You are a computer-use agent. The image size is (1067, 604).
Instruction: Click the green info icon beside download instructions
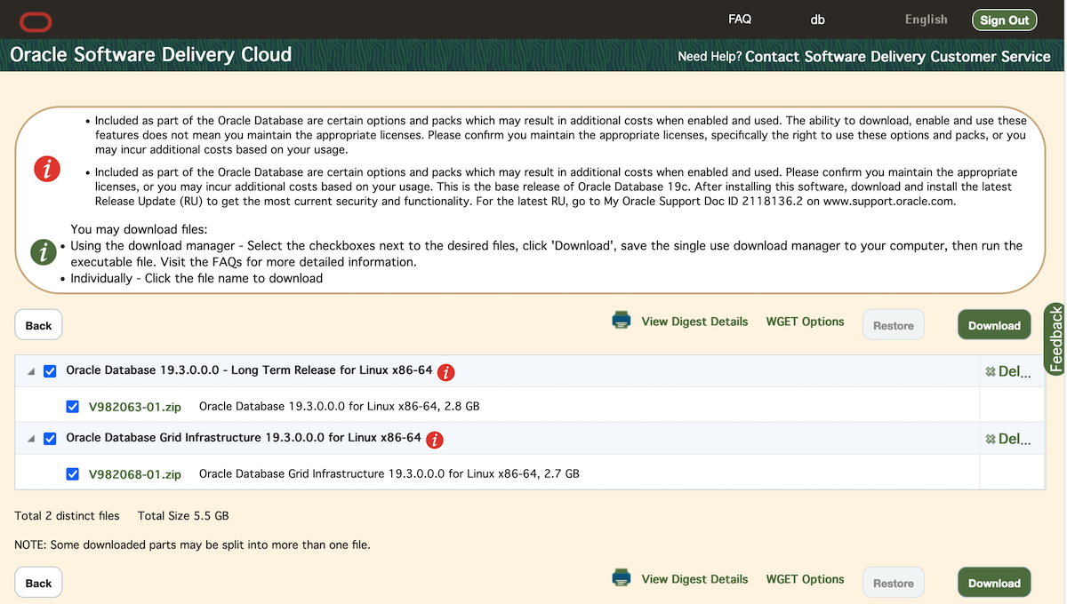tap(44, 251)
